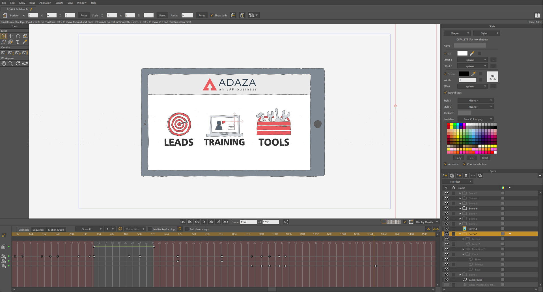Open the layer options three-dots icon
This screenshot has width=543, height=292.
point(473,176)
